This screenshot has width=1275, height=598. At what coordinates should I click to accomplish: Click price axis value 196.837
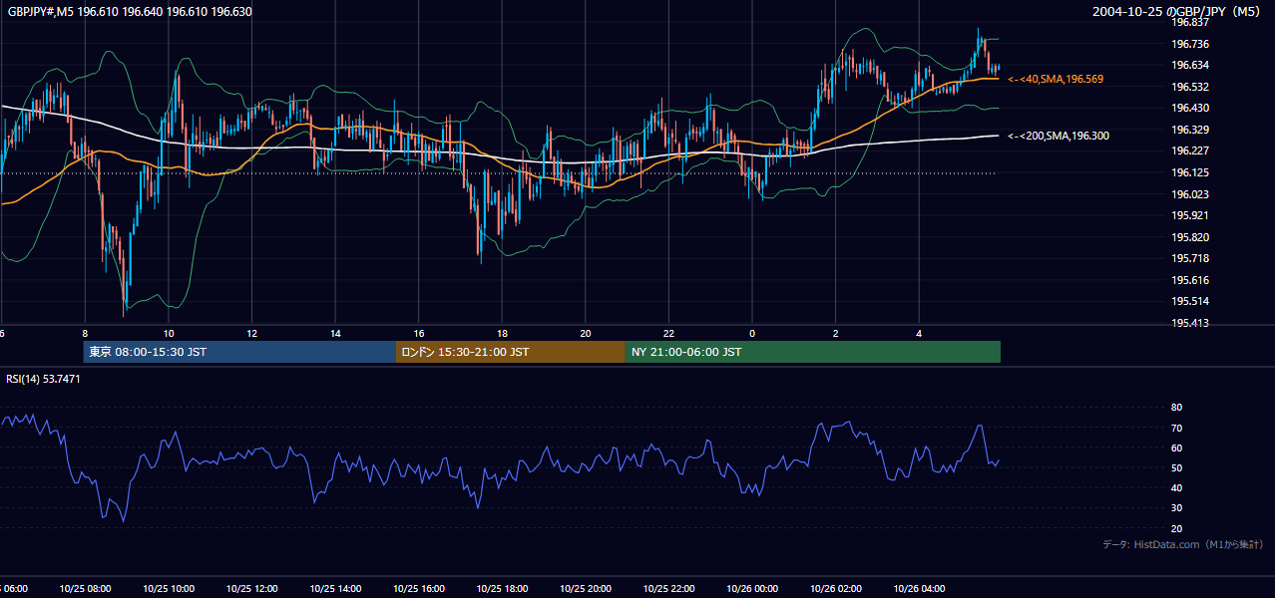(x=1190, y=22)
